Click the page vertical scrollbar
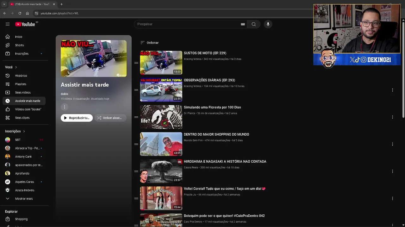Screen dimensions: 405x227 [403, 69]
